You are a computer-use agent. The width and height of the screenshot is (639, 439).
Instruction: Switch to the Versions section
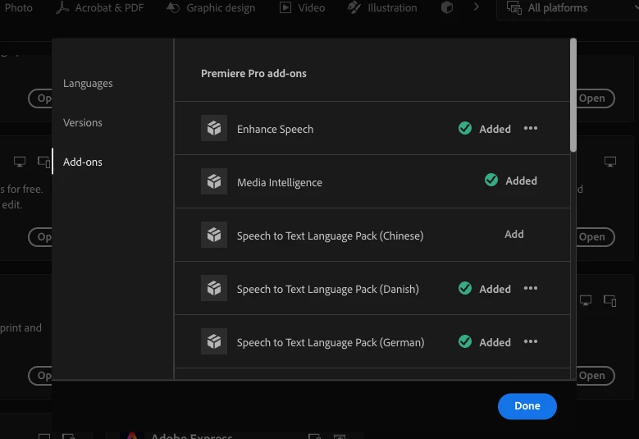coord(83,122)
